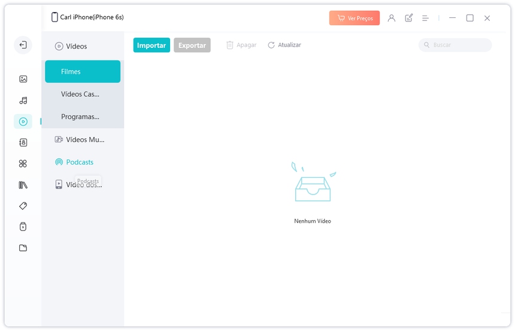This screenshot has height=331, width=515.
Task: Open the Contacts section icon
Action: (23, 142)
